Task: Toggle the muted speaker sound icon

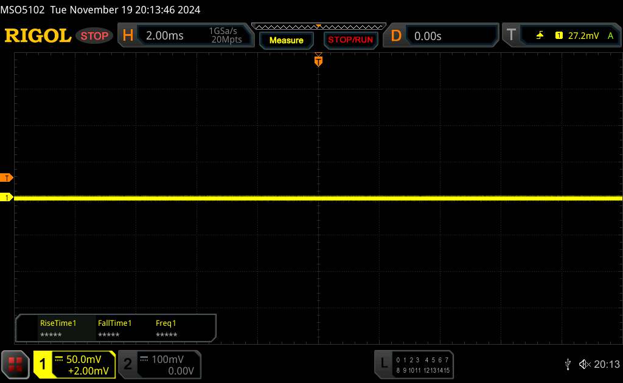Action: 585,364
